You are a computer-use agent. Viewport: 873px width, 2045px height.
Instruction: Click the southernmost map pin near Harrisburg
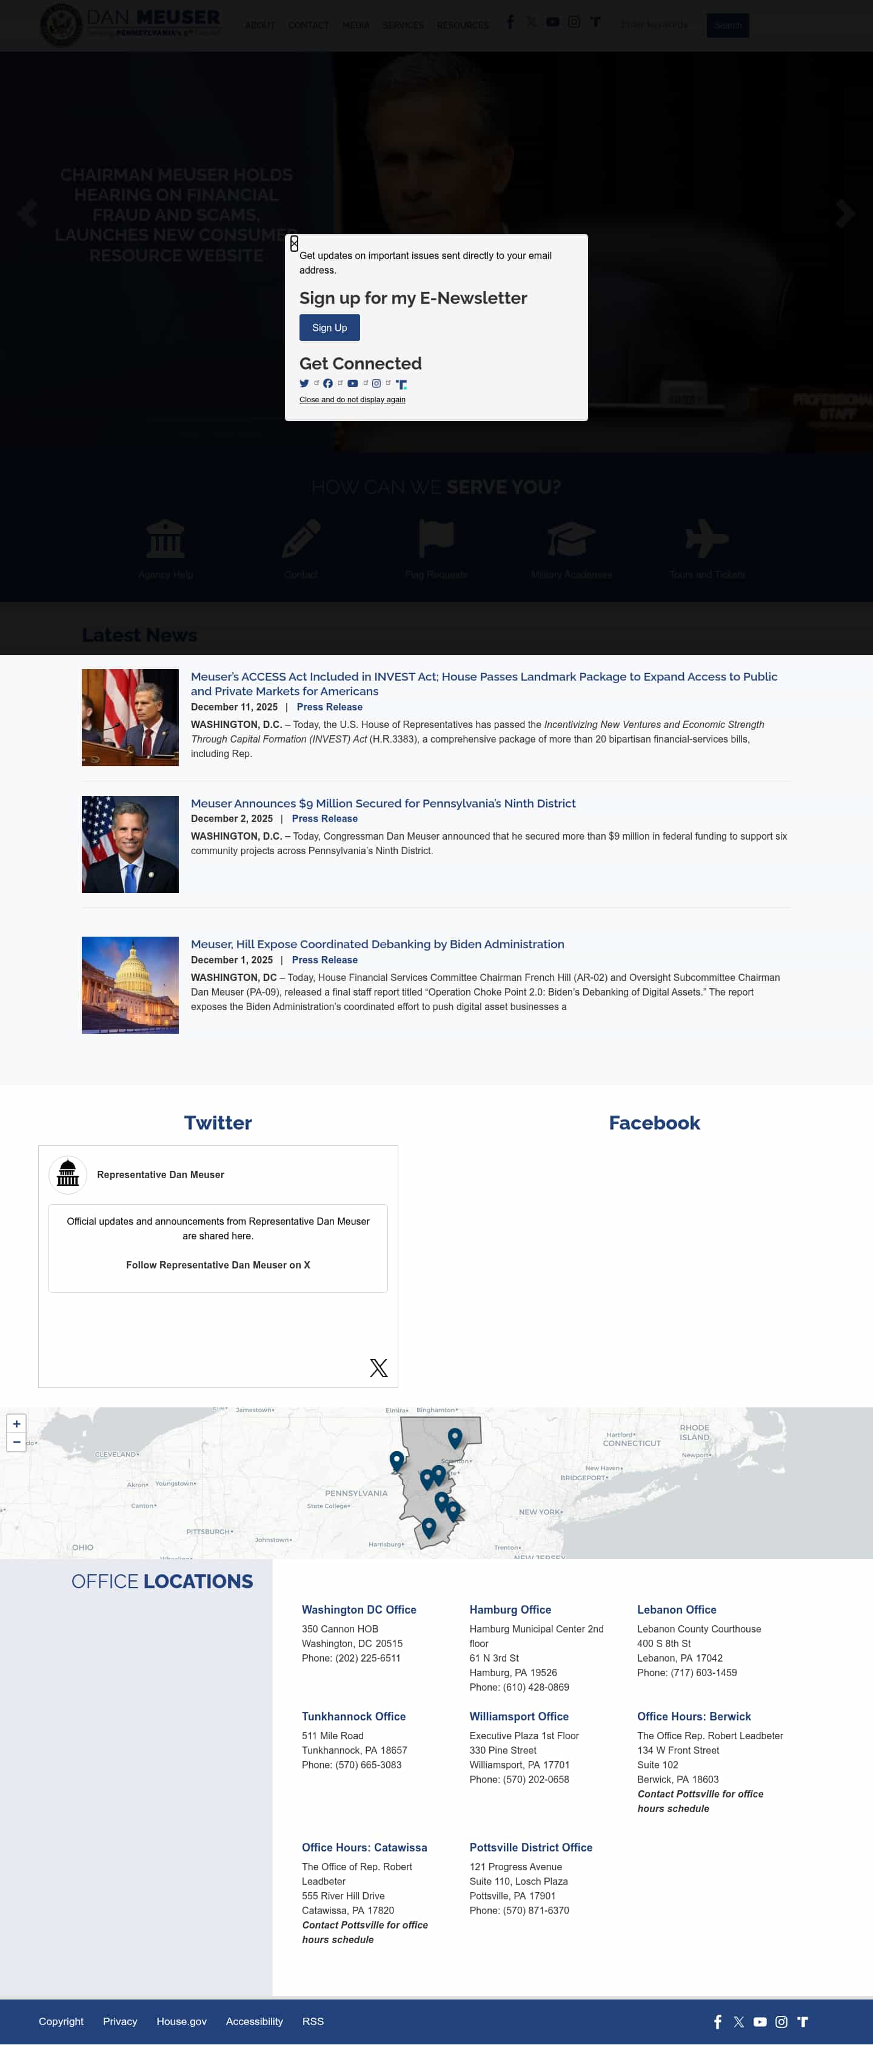pyautogui.click(x=429, y=1528)
